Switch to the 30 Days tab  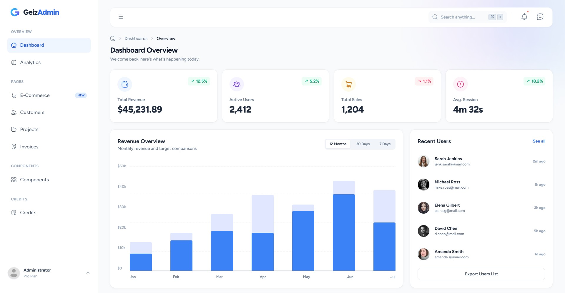(363, 144)
